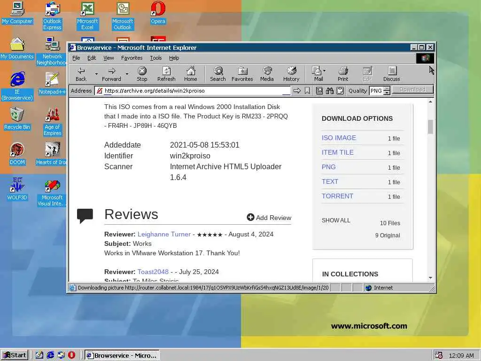Click the Back toolbar button

pyautogui.click(x=81, y=74)
